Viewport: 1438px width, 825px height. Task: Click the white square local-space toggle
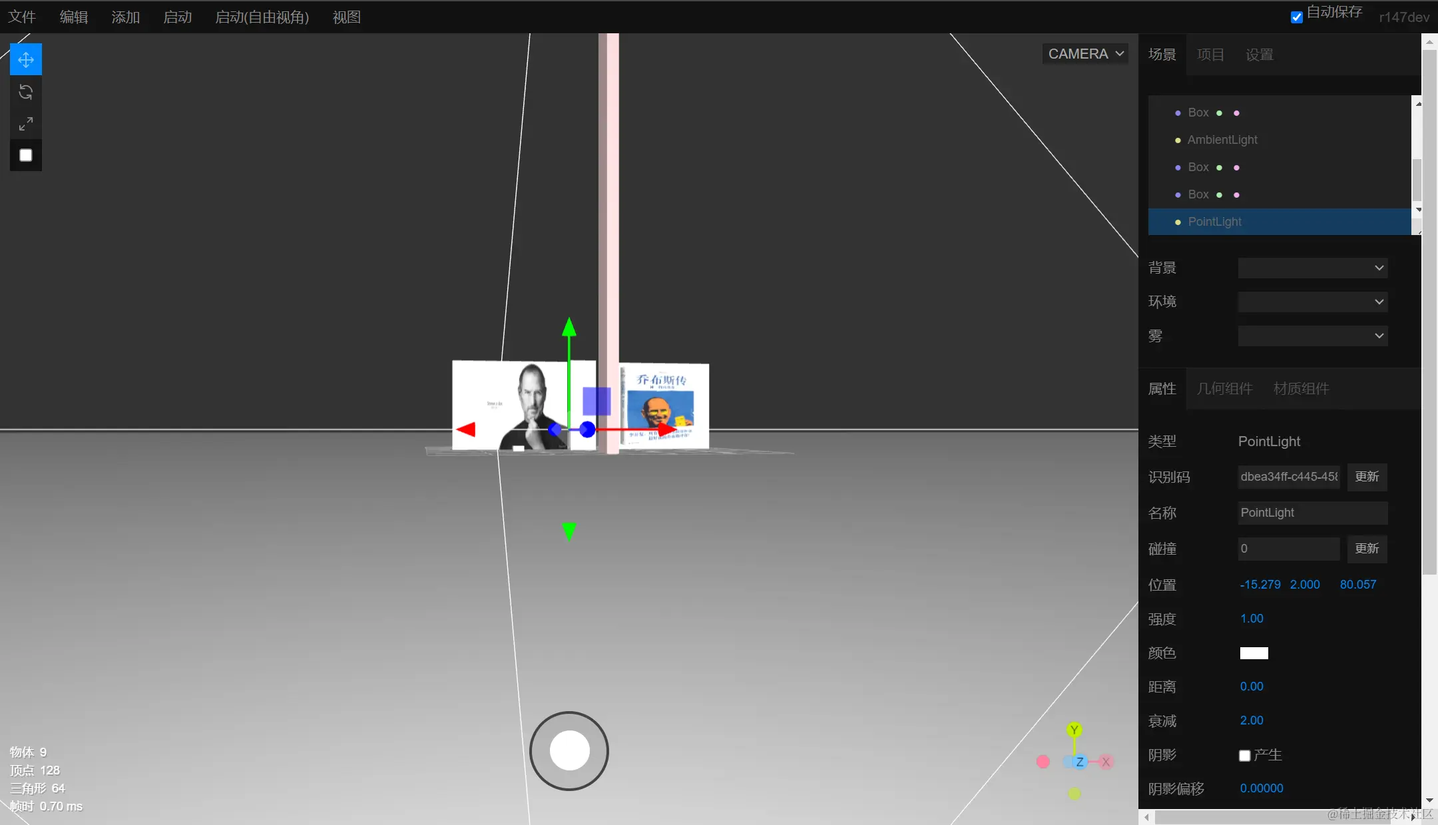coord(26,155)
